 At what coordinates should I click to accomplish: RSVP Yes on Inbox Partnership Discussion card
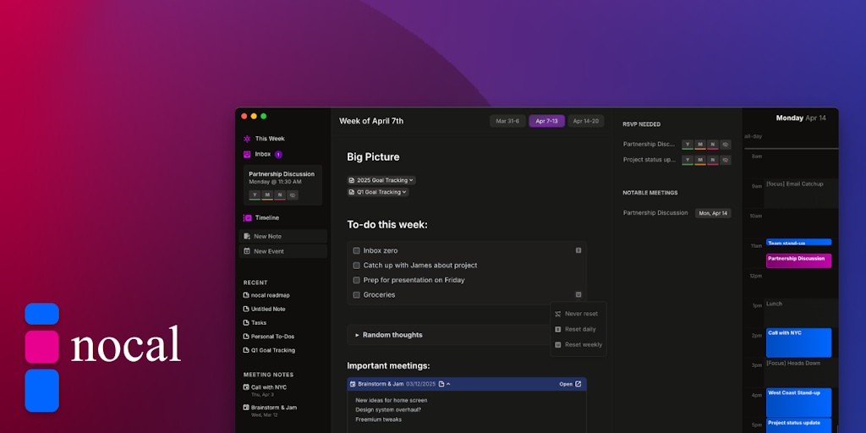click(255, 195)
